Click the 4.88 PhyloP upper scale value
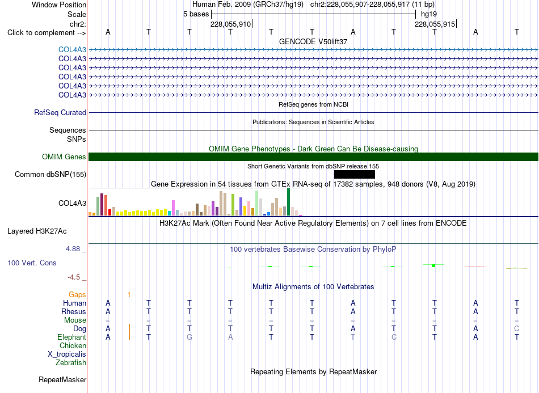Screen dimensions: 539x393 click(x=73, y=249)
